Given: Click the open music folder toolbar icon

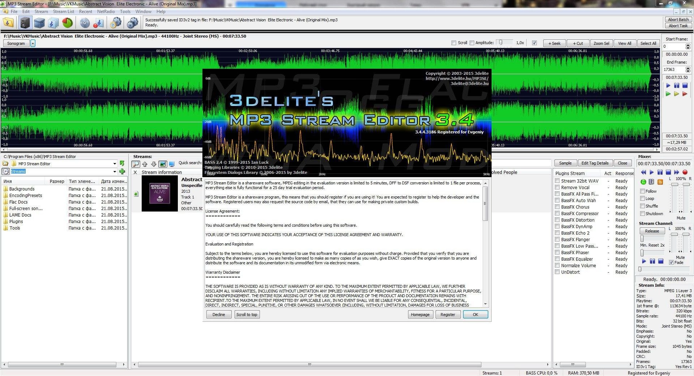Looking at the screenshot, I should tap(8, 23).
